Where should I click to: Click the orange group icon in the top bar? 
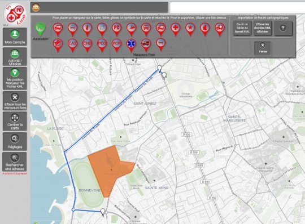coord(36,7)
